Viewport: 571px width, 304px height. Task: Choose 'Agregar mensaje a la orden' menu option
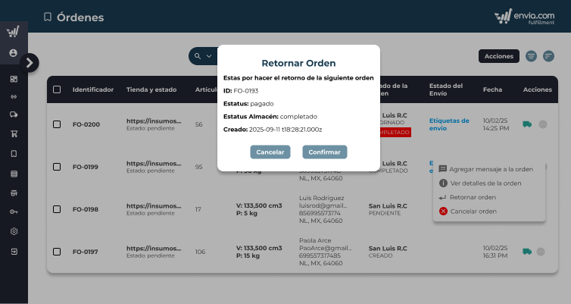point(496,169)
